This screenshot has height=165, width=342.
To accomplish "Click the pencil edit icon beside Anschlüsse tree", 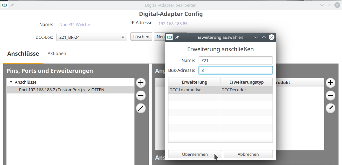I will 141,108.
